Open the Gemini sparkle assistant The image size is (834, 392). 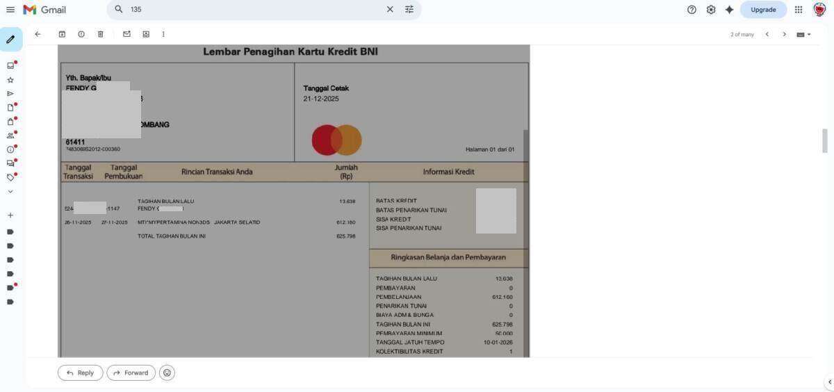pyautogui.click(x=729, y=10)
